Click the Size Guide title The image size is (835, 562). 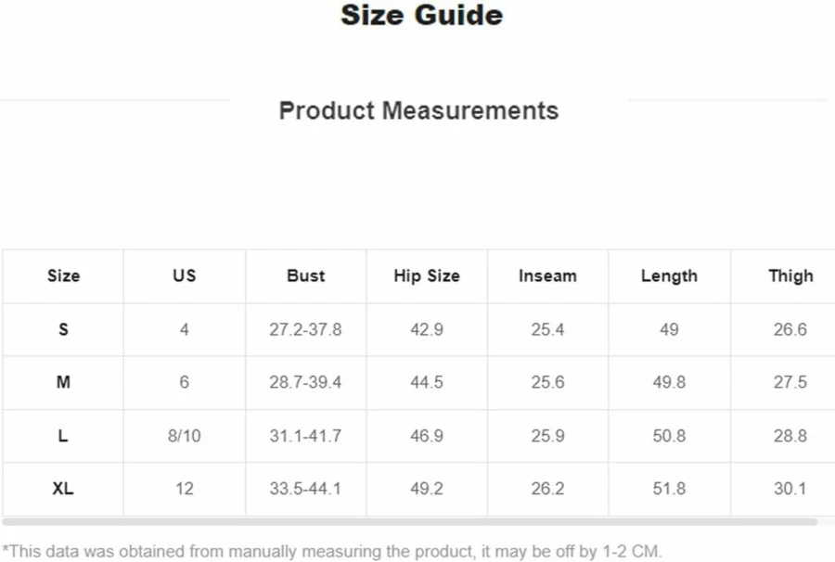422,15
